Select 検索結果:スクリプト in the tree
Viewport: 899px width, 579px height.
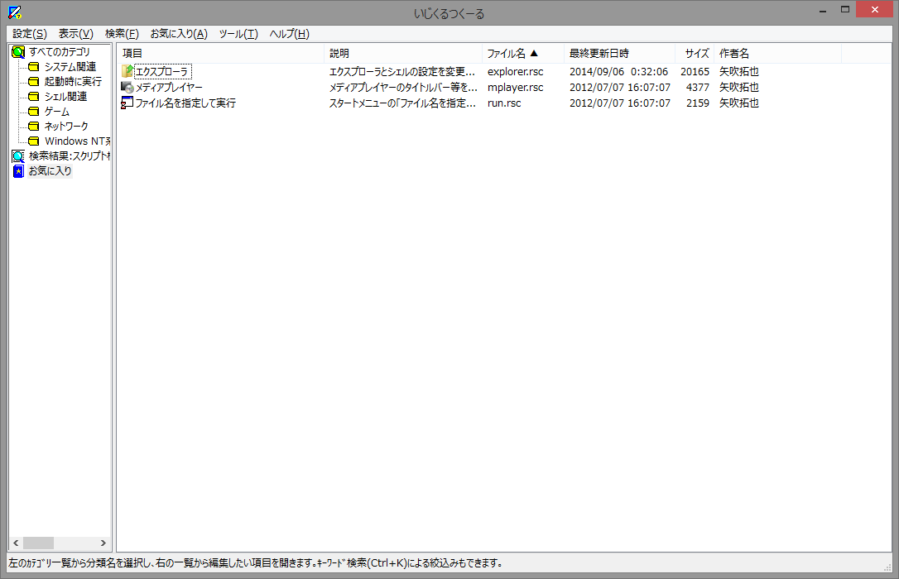click(x=70, y=156)
